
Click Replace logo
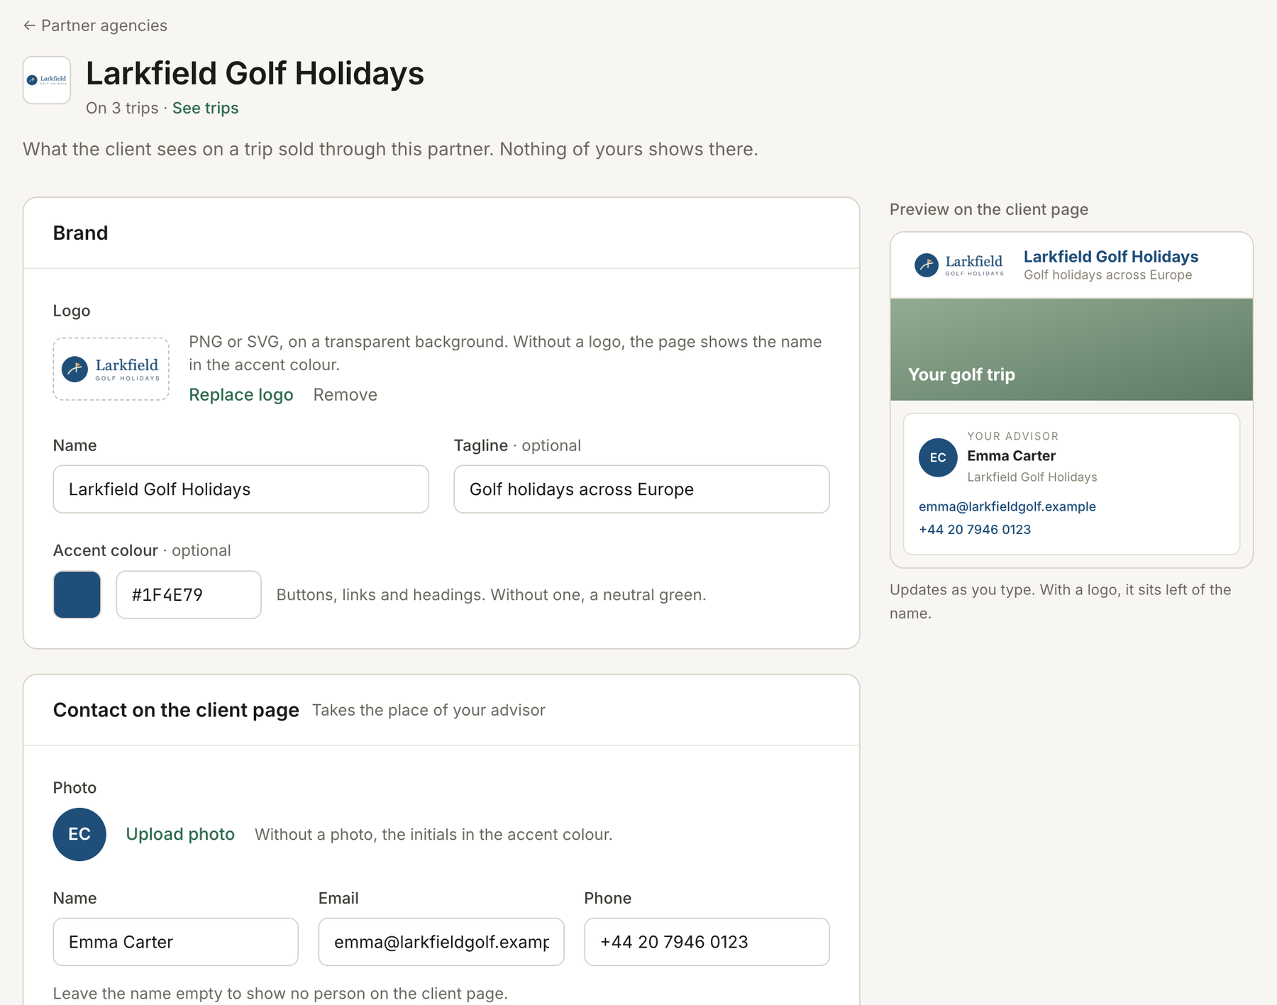tap(241, 394)
